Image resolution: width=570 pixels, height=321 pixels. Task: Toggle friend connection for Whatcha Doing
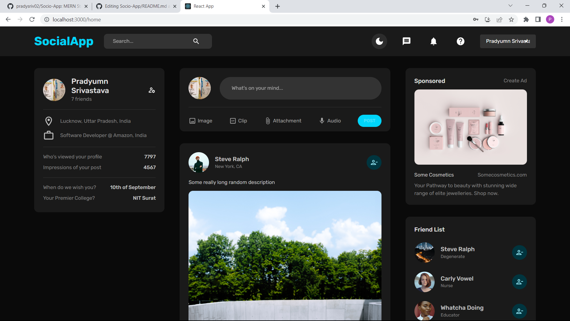(x=519, y=311)
